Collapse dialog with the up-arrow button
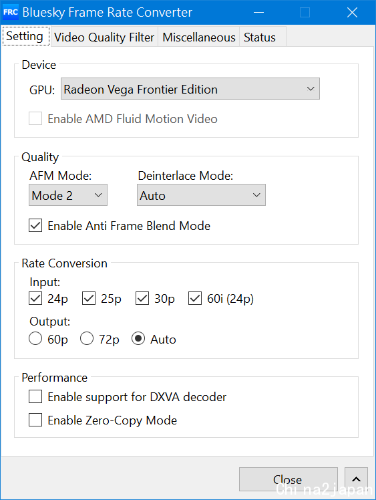This screenshot has height=500, width=376. coord(356,479)
